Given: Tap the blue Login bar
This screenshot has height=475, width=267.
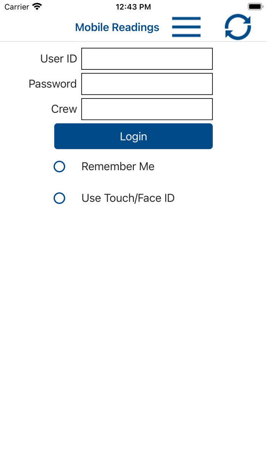Looking at the screenshot, I should (x=133, y=136).
